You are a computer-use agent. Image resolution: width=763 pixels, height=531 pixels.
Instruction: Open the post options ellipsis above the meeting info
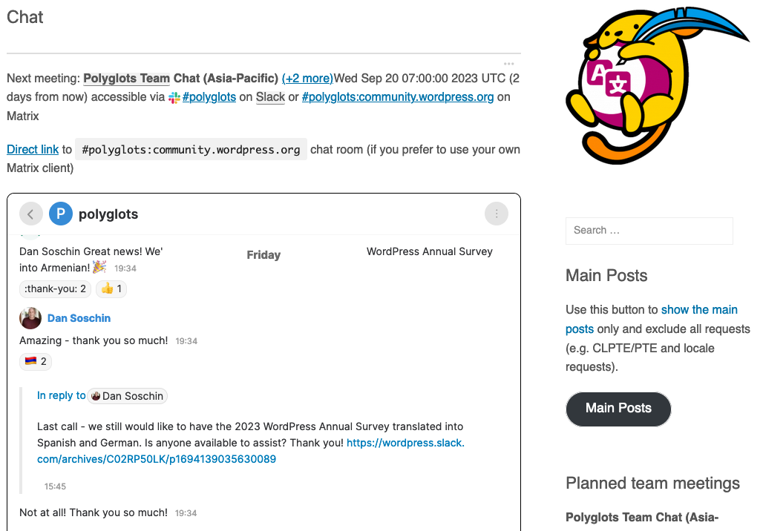pyautogui.click(x=509, y=63)
